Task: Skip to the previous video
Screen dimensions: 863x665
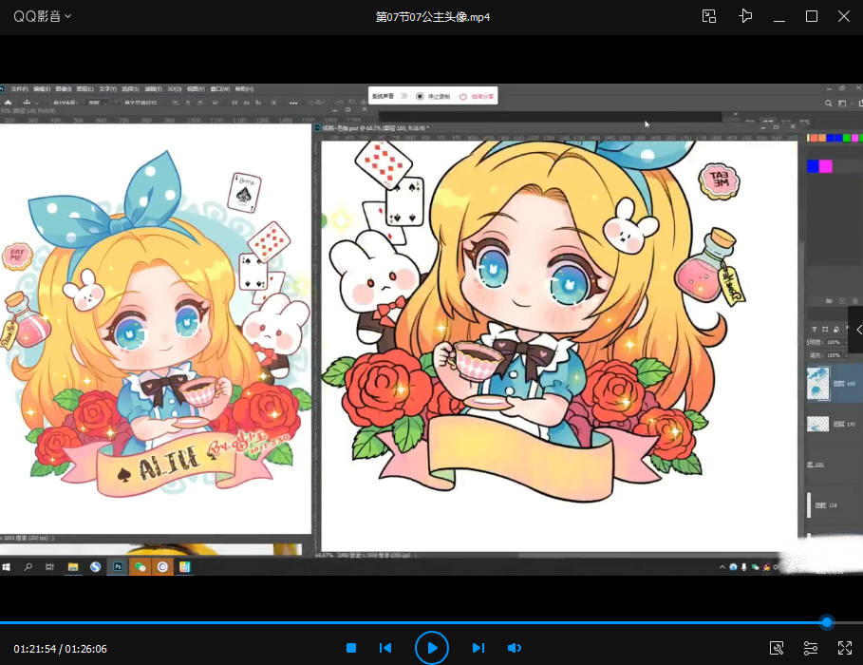Action: coord(385,648)
